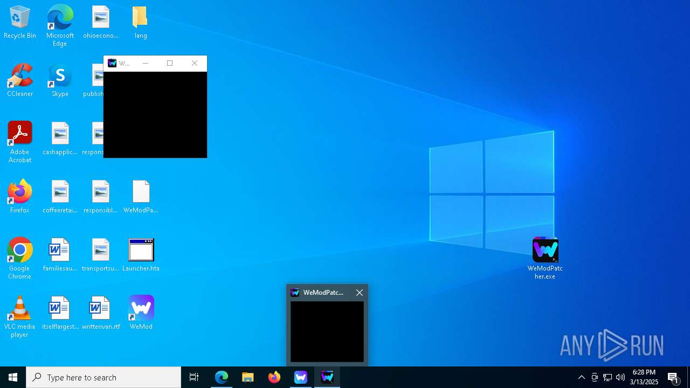
Task: Open the tray meet-now camera icon
Action: (595, 377)
